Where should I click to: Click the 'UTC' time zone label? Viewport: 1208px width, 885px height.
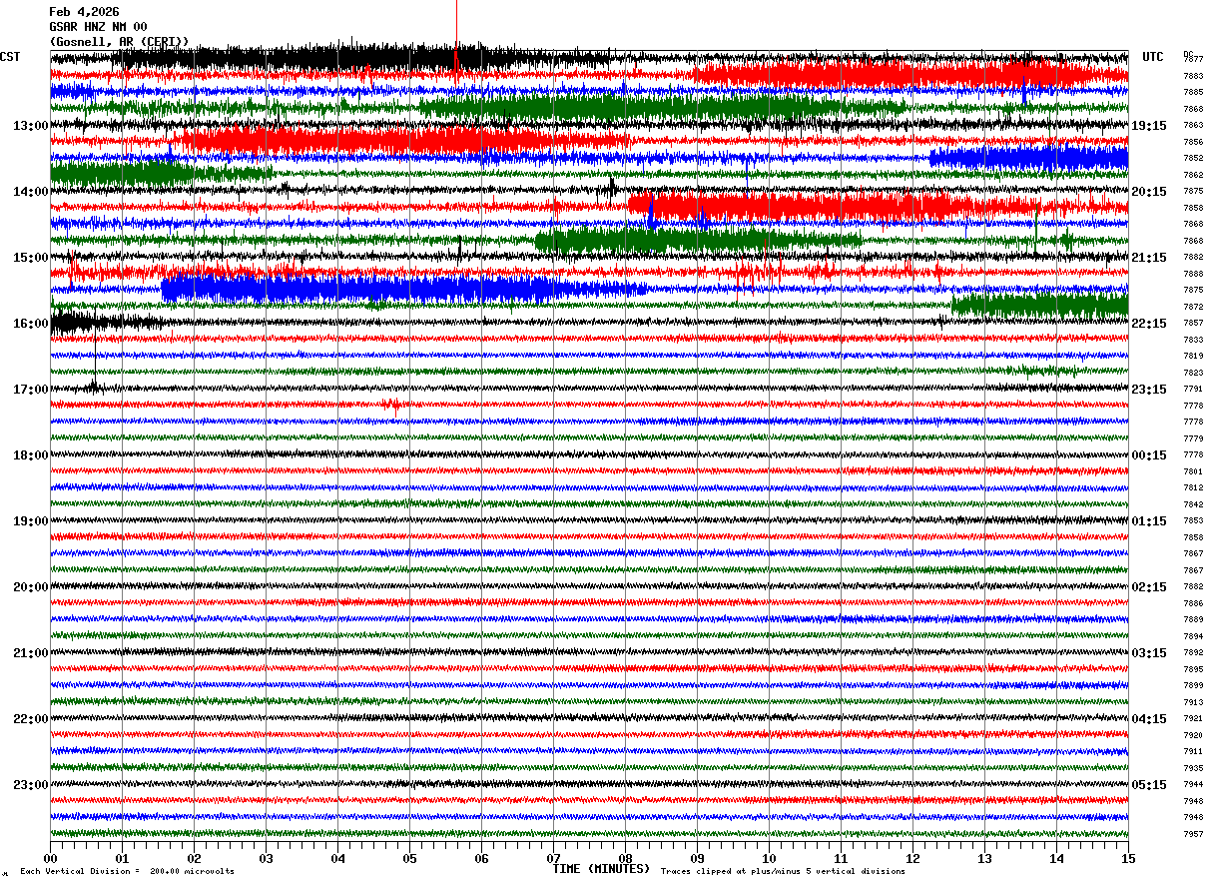coord(1153,57)
